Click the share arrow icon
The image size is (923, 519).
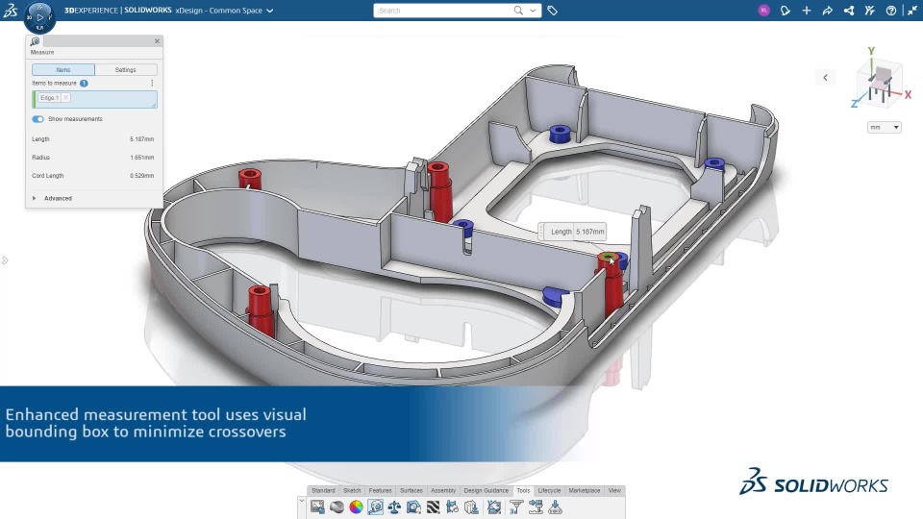click(x=828, y=11)
